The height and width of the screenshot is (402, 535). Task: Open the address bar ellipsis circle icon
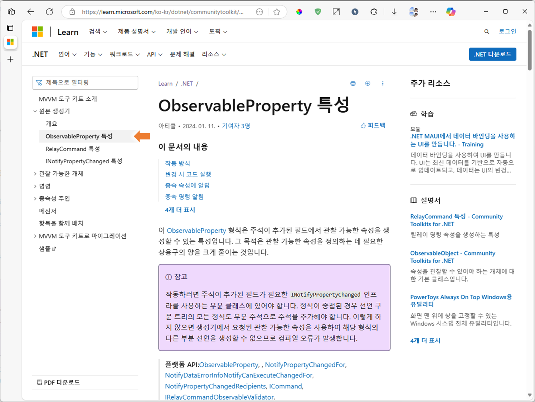(x=259, y=12)
